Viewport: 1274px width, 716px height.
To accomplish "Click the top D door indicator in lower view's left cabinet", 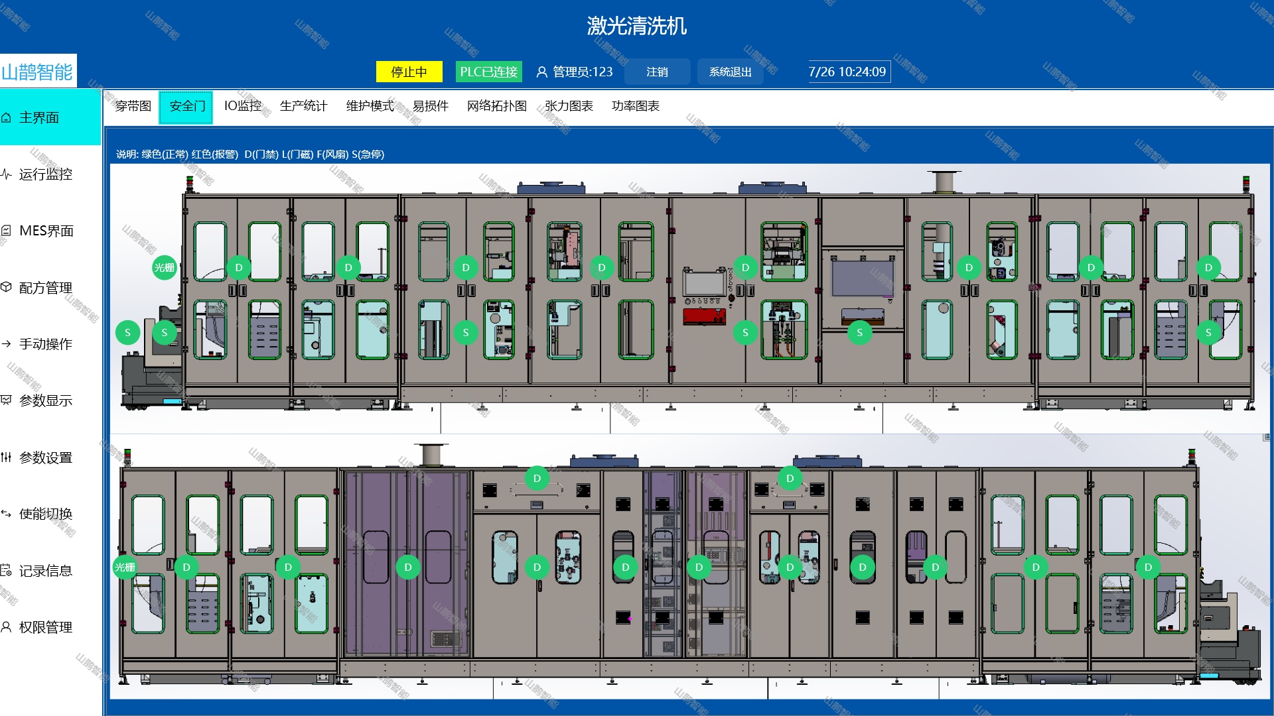I will click(537, 479).
